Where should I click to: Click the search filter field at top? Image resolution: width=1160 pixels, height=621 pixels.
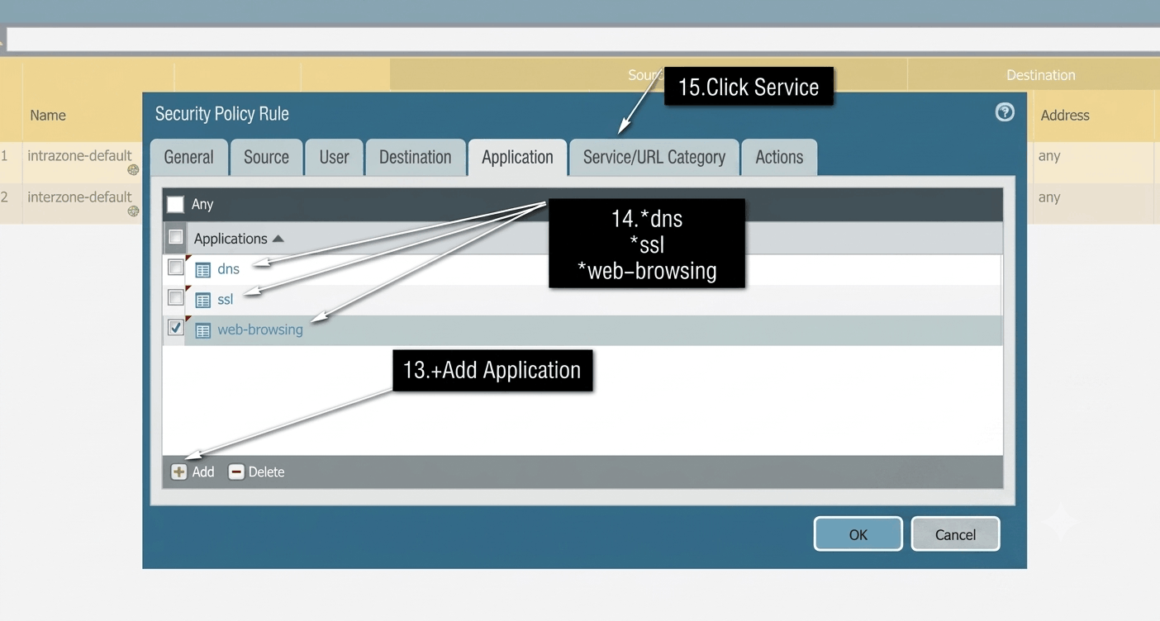pyautogui.click(x=582, y=40)
